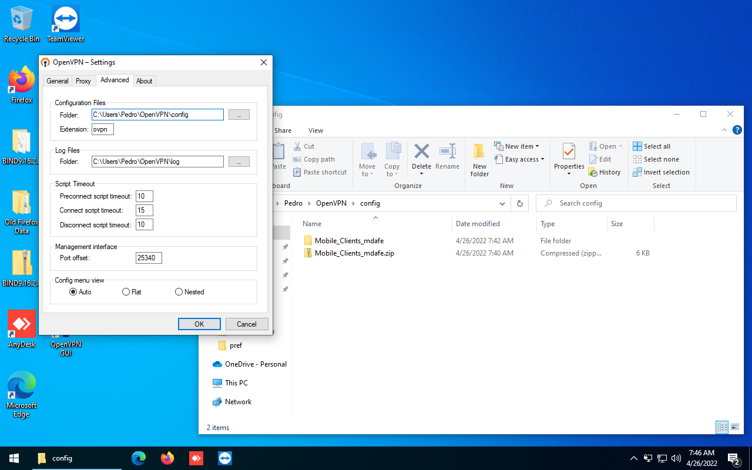This screenshot has height=470, width=752.
Task: Open the General settings tab
Action: (x=58, y=81)
